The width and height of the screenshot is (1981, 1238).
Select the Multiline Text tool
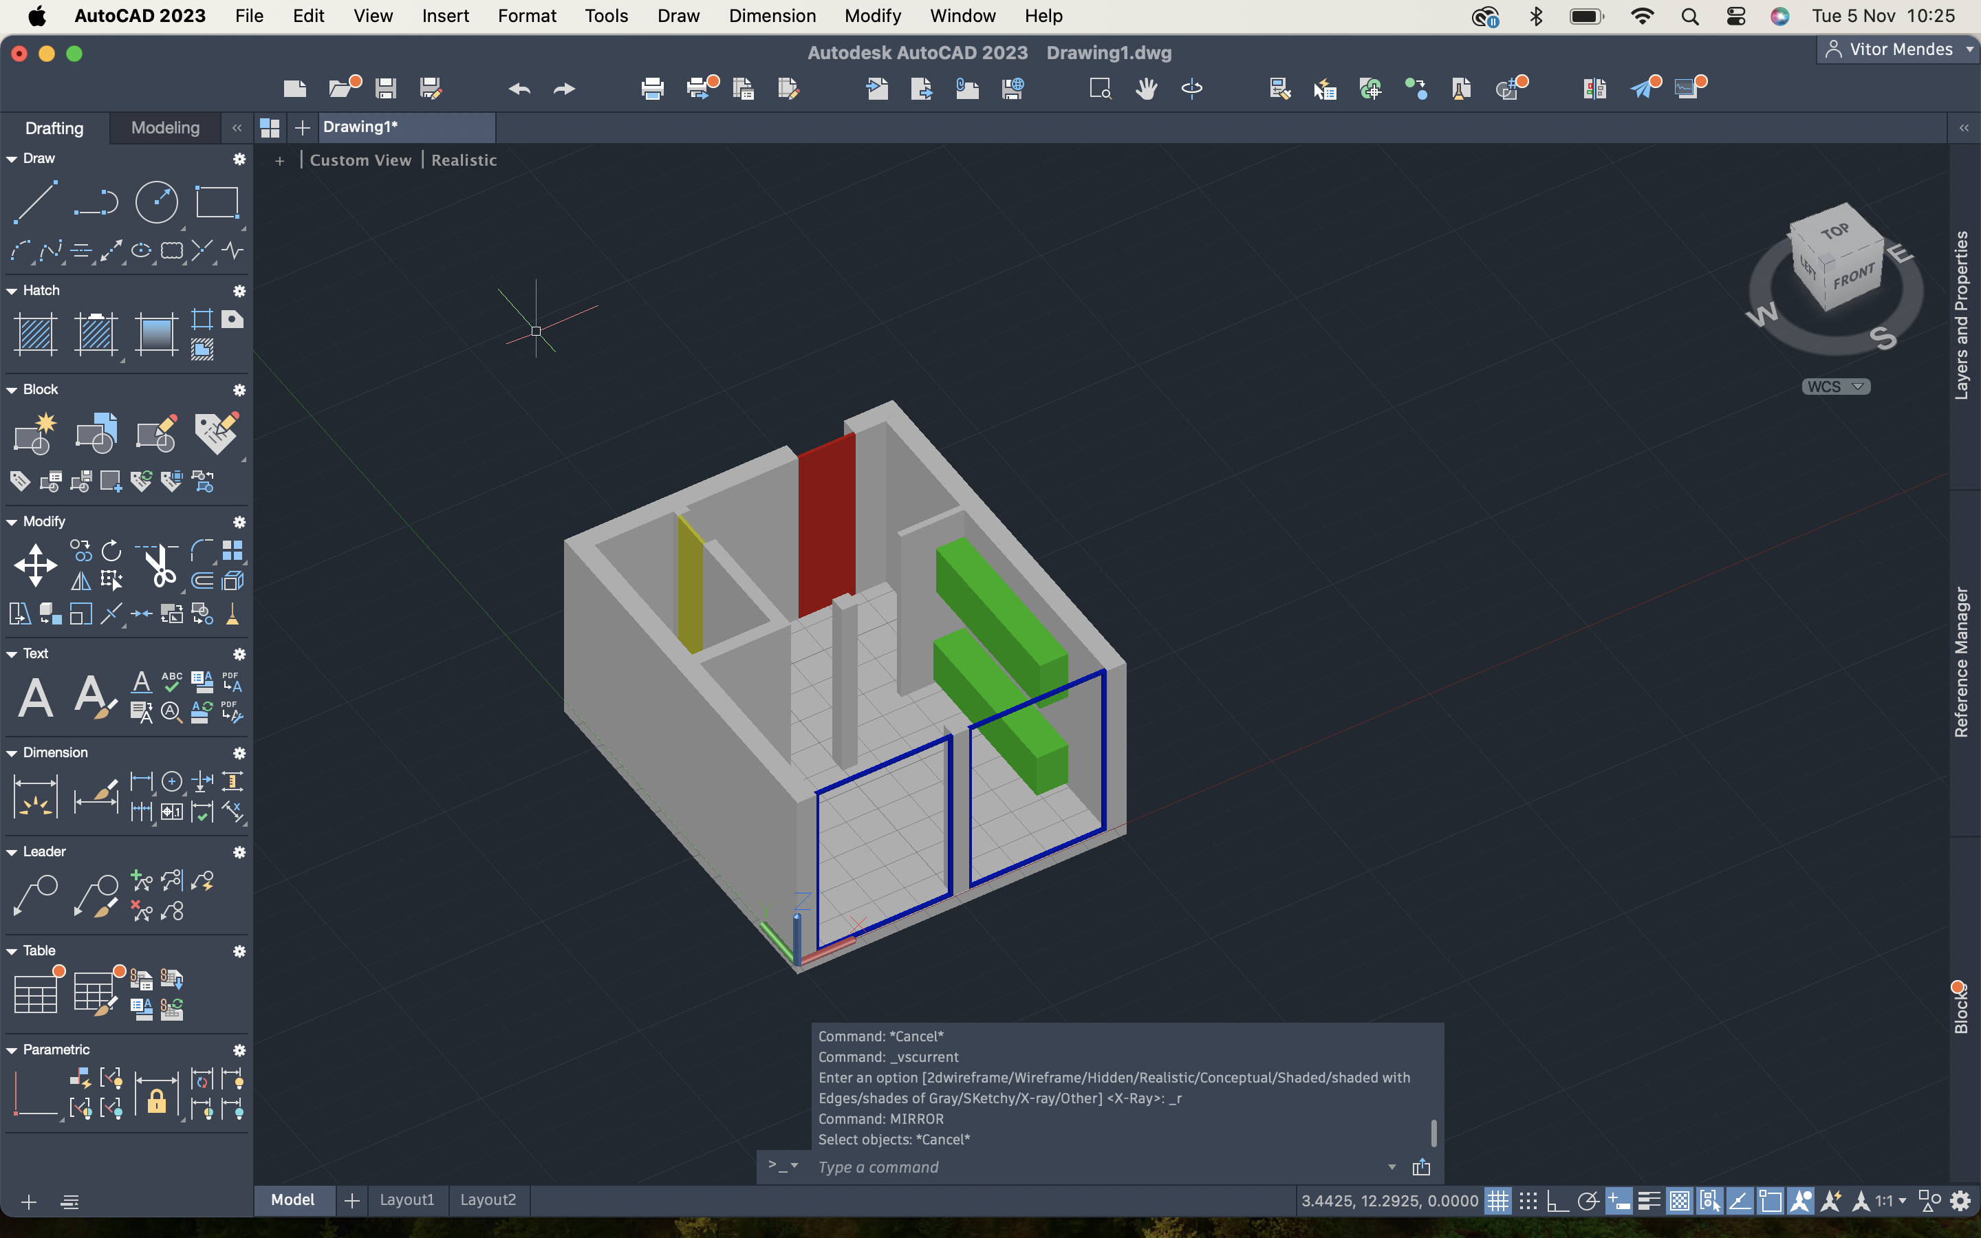(x=35, y=697)
